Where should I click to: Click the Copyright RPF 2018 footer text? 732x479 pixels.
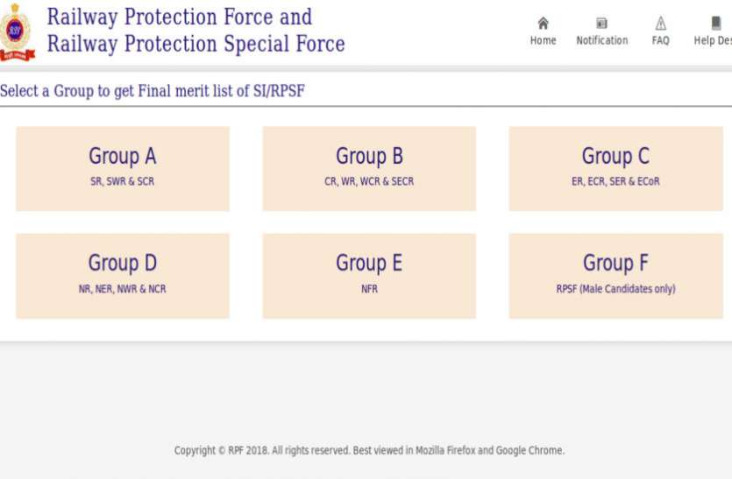click(369, 451)
